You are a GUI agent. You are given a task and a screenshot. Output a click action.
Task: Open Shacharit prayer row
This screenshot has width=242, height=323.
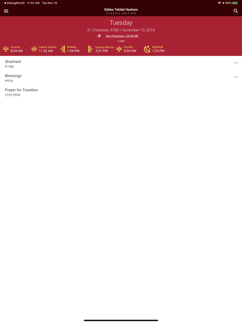pos(121,64)
